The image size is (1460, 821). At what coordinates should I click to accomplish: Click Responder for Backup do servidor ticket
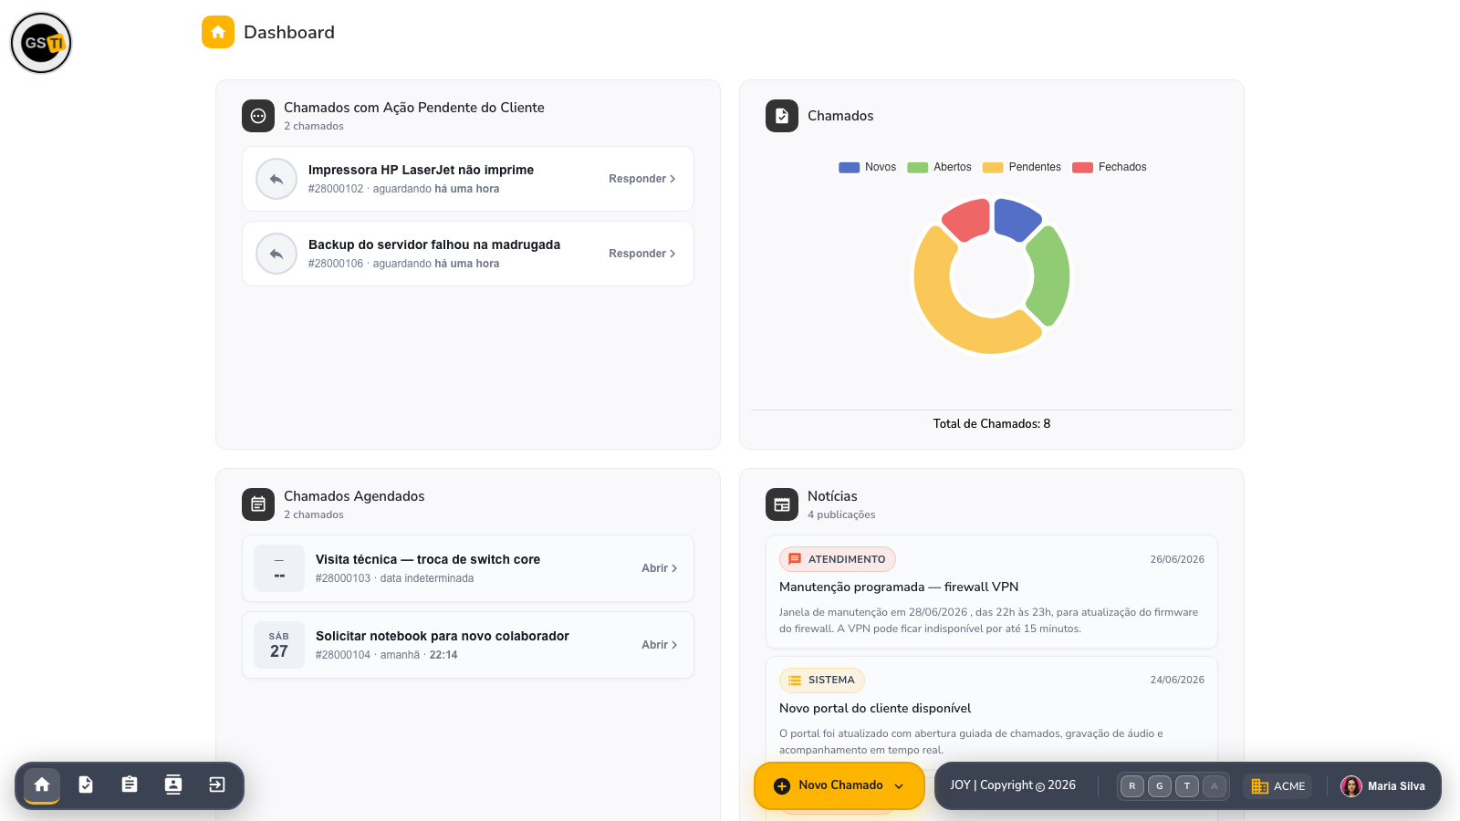(642, 254)
